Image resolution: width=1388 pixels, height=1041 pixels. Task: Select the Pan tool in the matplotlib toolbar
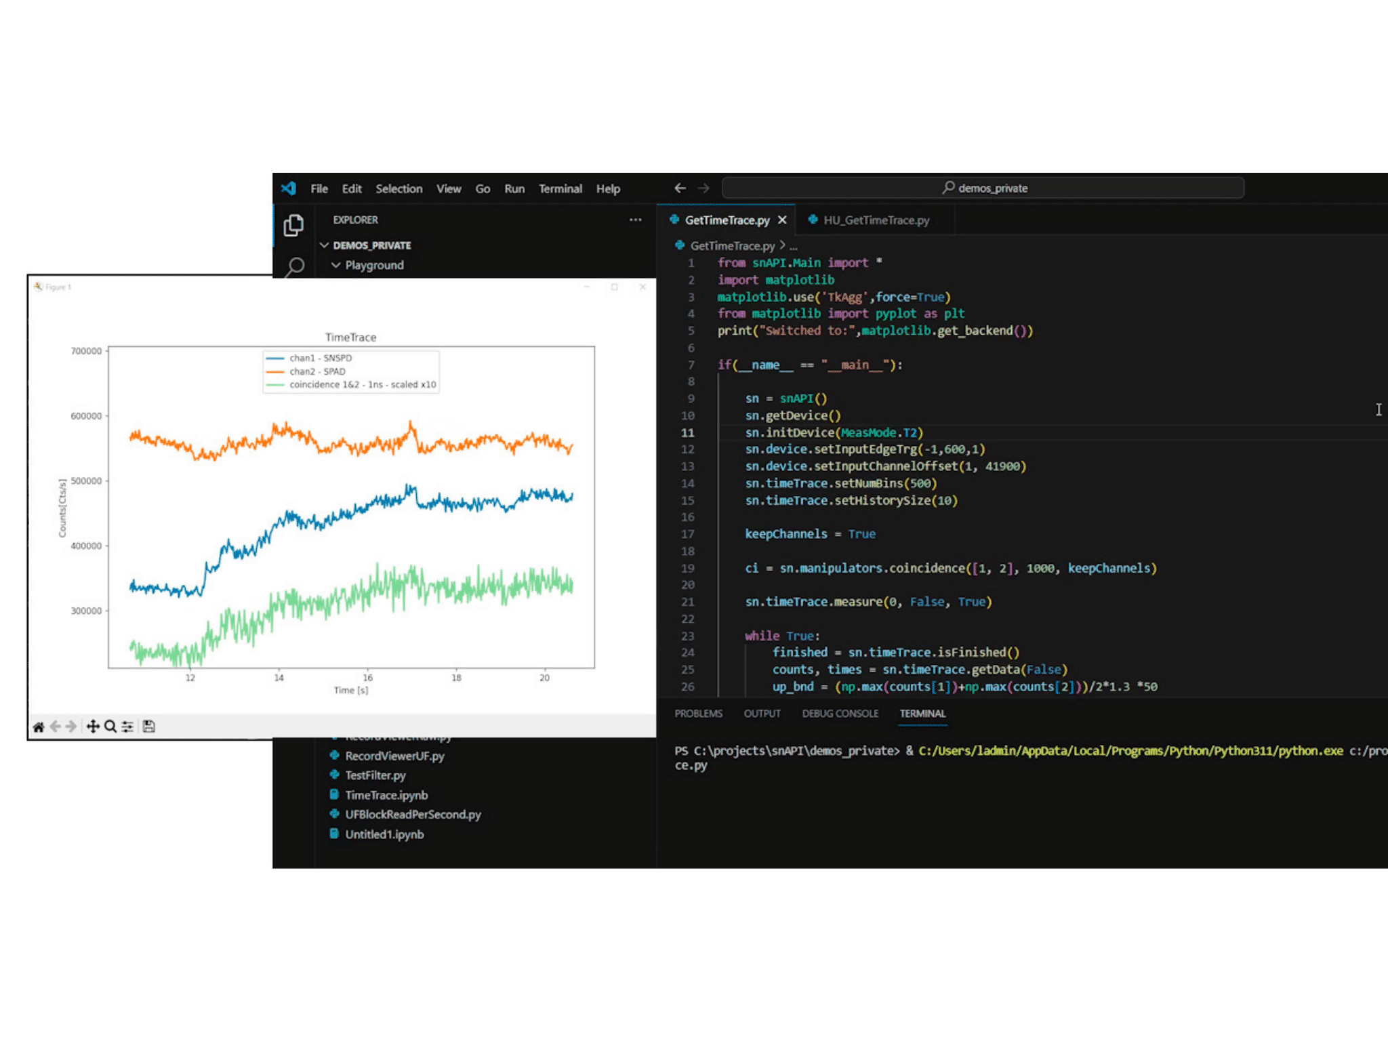tap(93, 727)
